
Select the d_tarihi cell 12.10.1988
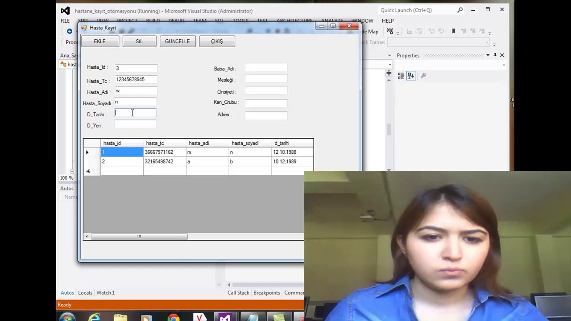point(292,152)
